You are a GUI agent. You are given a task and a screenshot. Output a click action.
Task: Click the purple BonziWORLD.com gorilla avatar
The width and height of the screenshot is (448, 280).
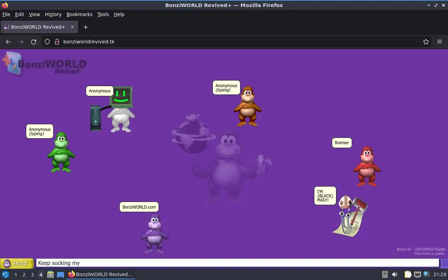point(154,233)
